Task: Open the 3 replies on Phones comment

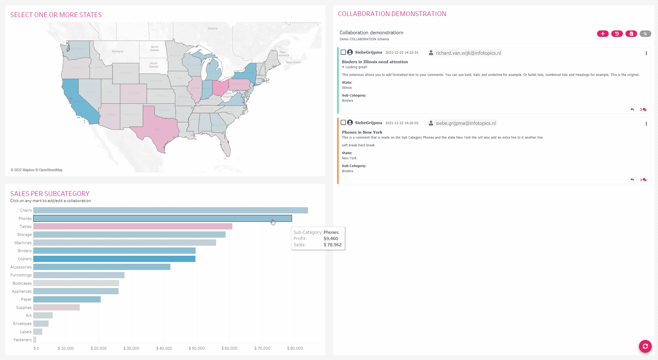Action: pyautogui.click(x=643, y=180)
